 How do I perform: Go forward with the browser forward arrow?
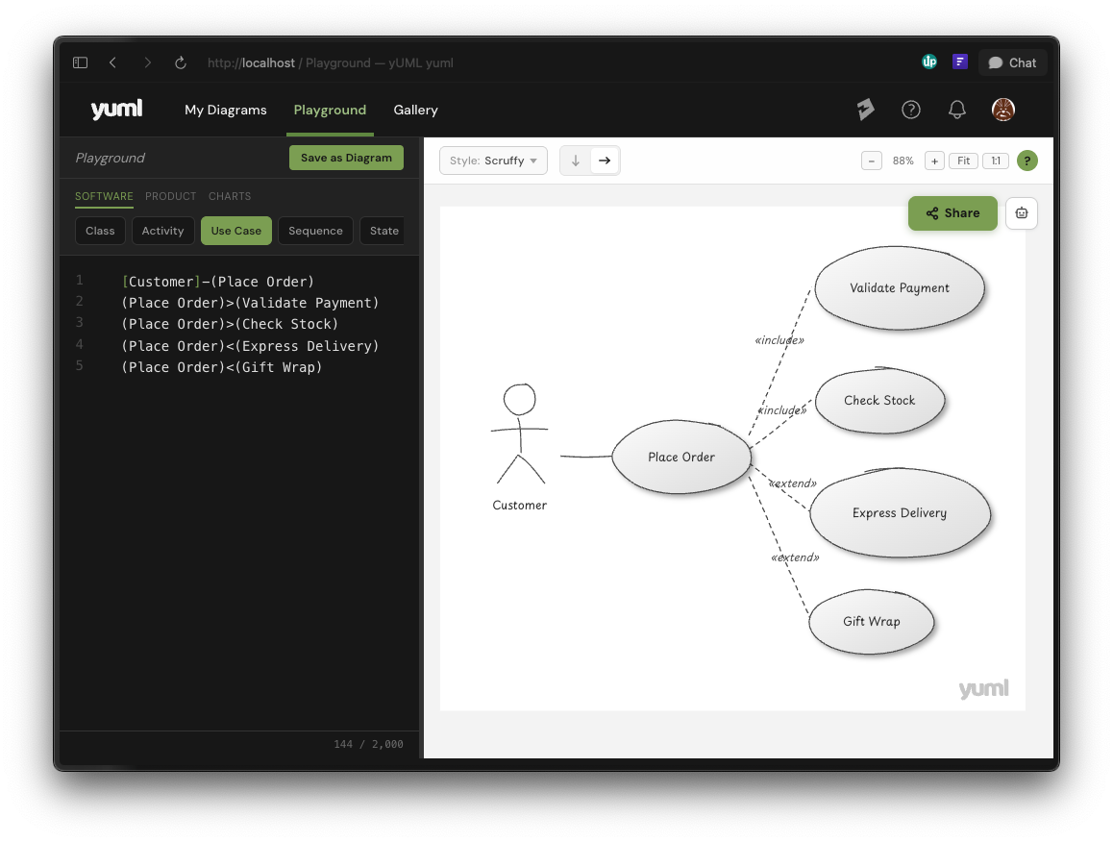tap(147, 62)
